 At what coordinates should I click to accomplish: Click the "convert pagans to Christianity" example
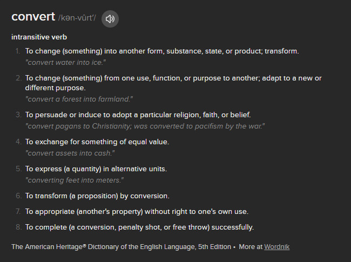145,125
